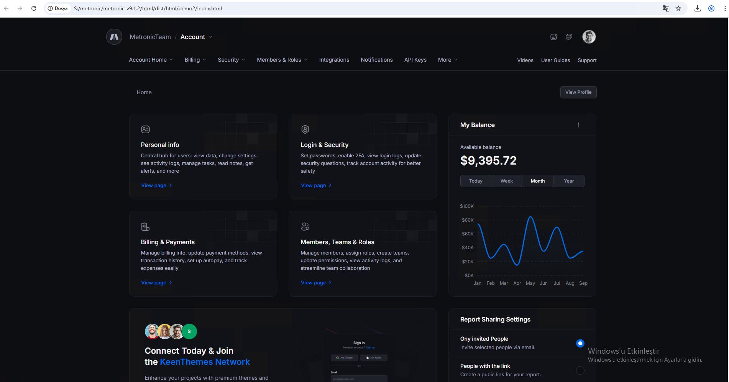This screenshot has width=729, height=382.
Task: Open My Balance three-dot menu
Action: pyautogui.click(x=578, y=125)
